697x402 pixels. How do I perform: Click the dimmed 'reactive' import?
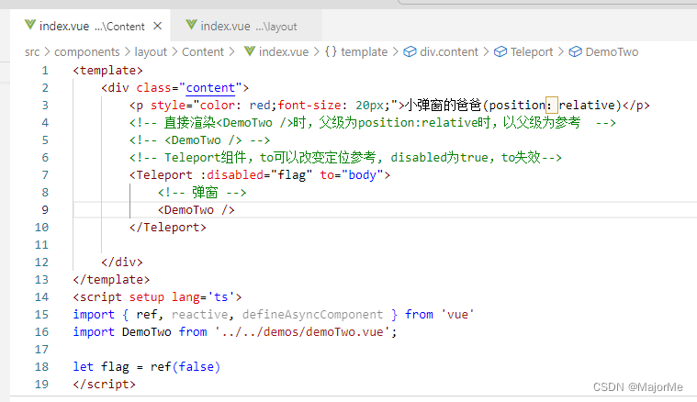199,315
